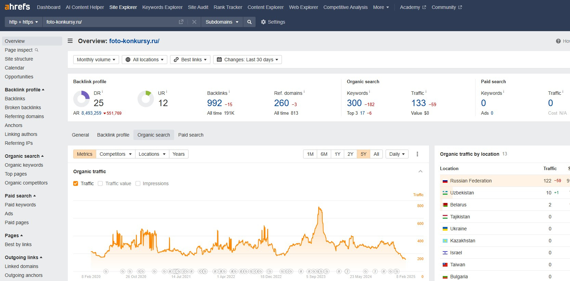Open the Locations dropdown
The image size is (570, 281).
[x=152, y=154]
